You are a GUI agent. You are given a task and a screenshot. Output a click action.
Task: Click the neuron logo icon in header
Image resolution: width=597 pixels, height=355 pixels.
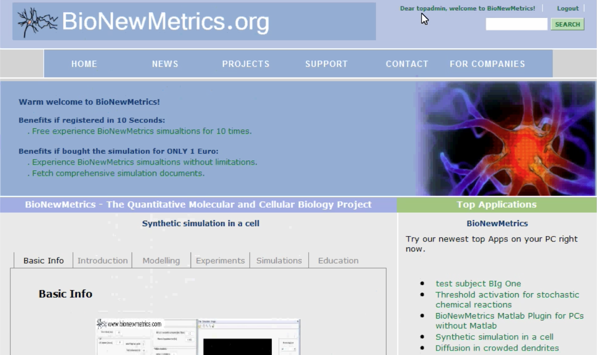pos(37,22)
